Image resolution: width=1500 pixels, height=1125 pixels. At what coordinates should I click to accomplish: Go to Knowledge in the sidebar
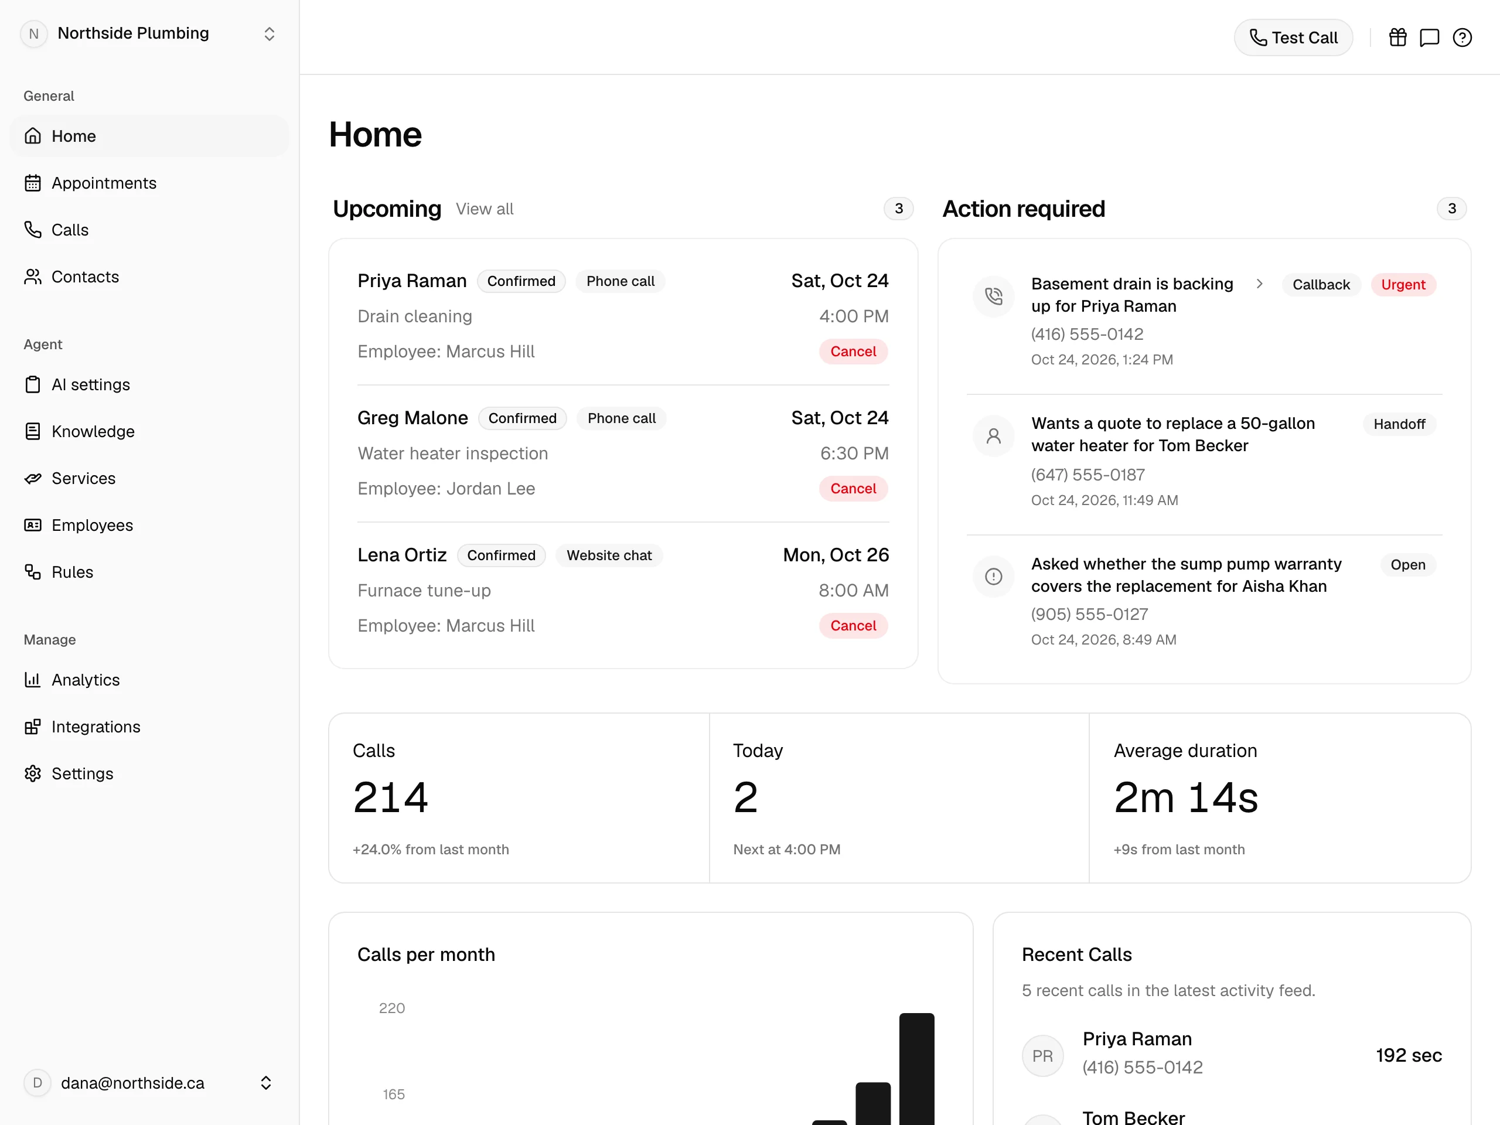tap(149, 431)
